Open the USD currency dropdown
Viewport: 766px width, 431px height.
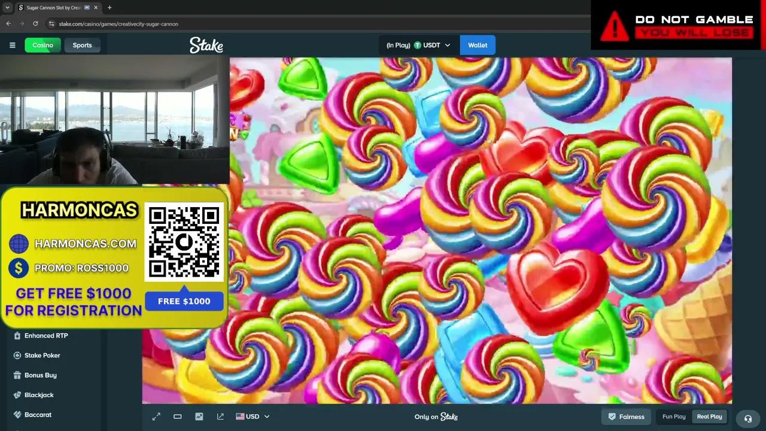[x=253, y=417]
